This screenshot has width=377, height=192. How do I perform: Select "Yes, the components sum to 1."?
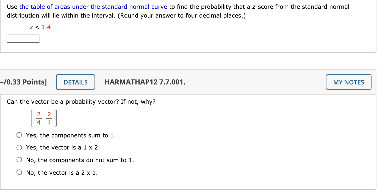click(19, 135)
